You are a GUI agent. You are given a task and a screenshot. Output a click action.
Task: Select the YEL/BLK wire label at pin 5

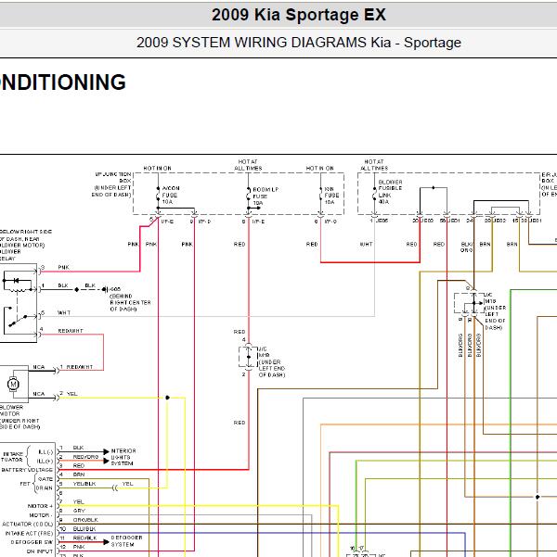84,484
